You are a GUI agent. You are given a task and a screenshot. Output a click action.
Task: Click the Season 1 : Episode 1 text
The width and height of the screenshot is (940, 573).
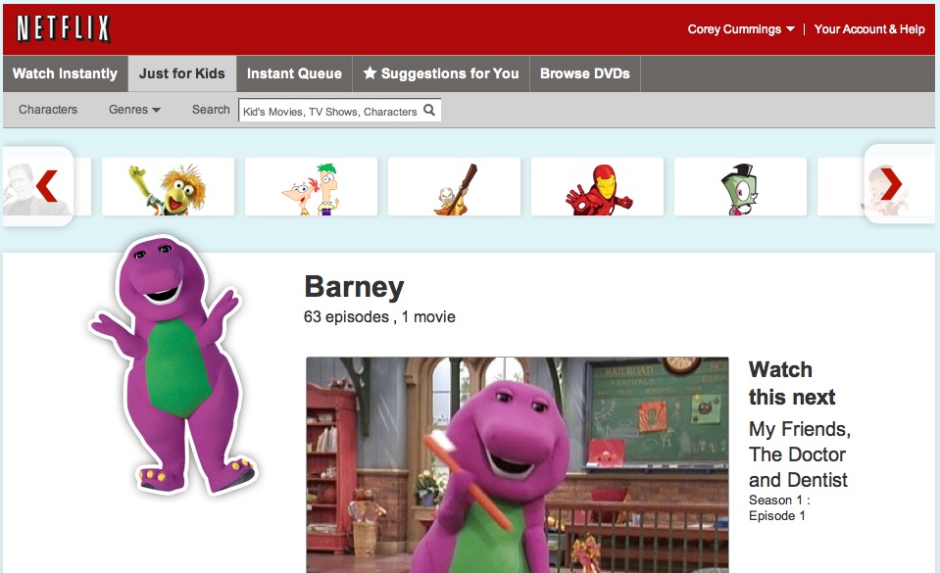[x=779, y=507]
